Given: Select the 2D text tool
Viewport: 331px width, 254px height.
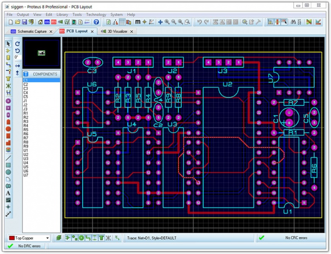Looking at the screenshot, I should click(x=8, y=193).
